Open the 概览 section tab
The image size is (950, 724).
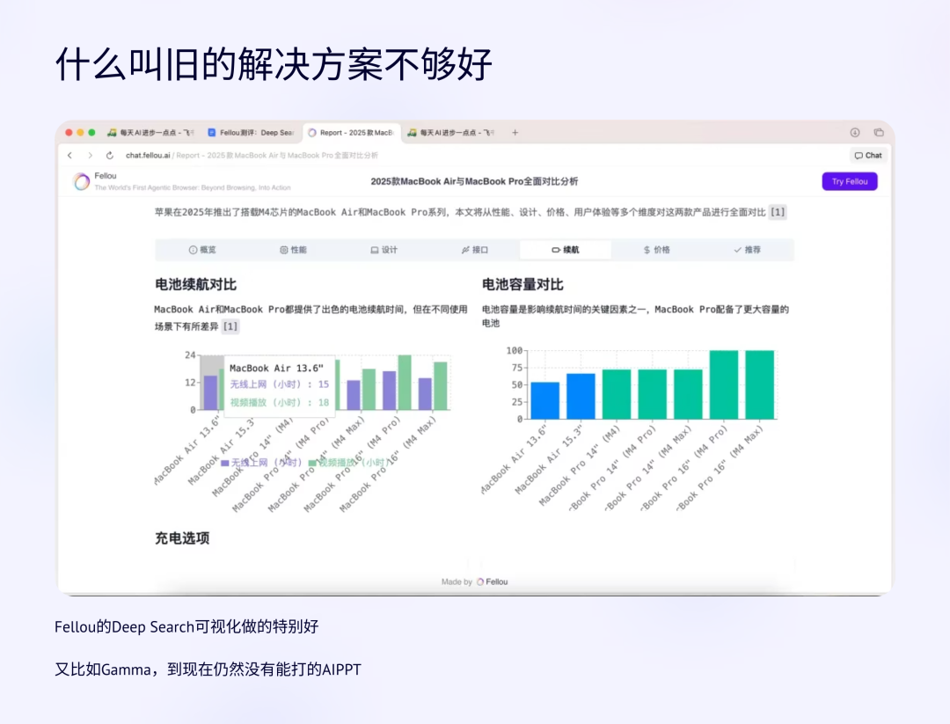point(202,250)
